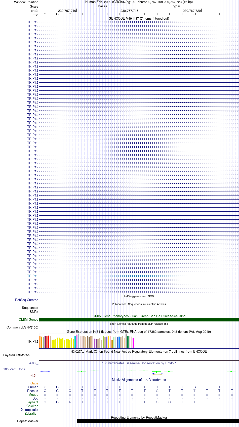
Task: Click the light-blue colored TRIP12 transcript label
Action: pyautogui.click(x=33, y=276)
